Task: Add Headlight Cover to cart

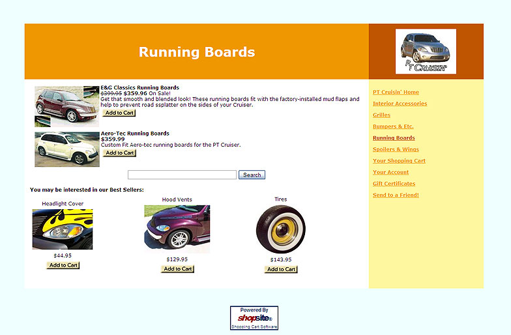Action: pyautogui.click(x=63, y=265)
